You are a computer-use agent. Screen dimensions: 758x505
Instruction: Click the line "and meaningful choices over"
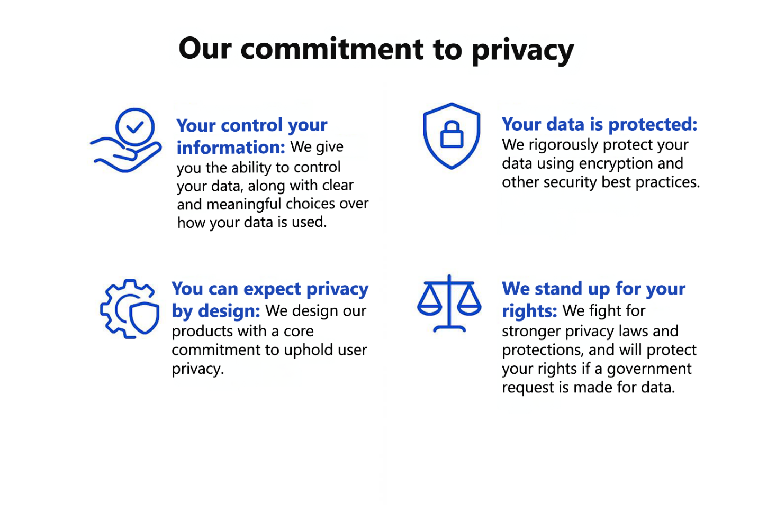(273, 204)
